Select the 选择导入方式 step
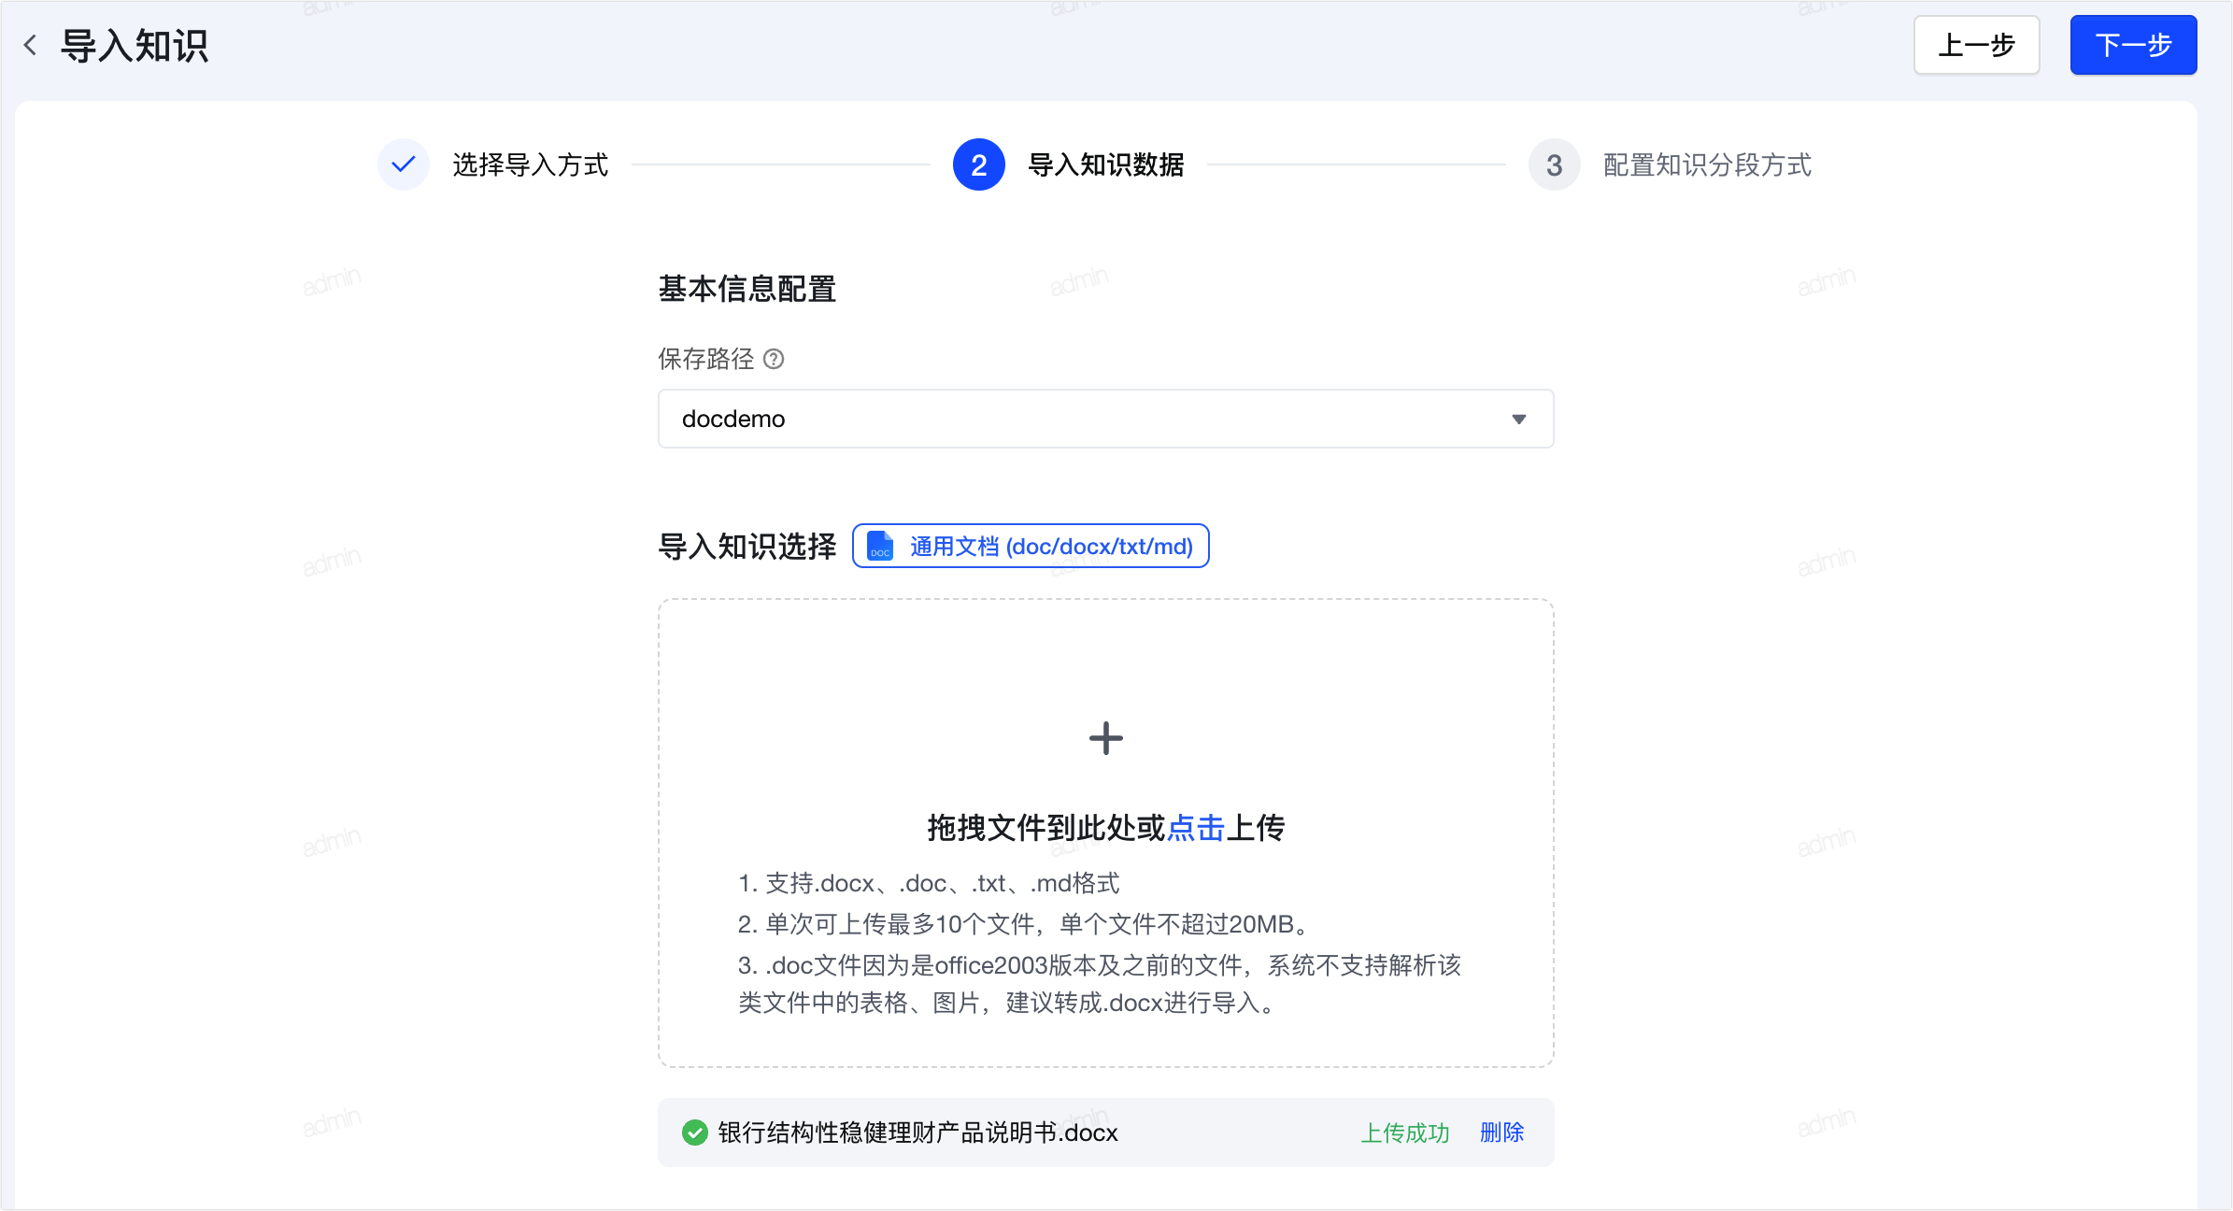2233x1211 pixels. [530, 164]
